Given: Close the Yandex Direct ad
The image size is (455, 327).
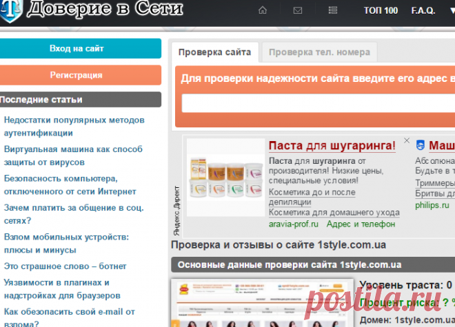Looking at the screenshot, I should (x=407, y=140).
